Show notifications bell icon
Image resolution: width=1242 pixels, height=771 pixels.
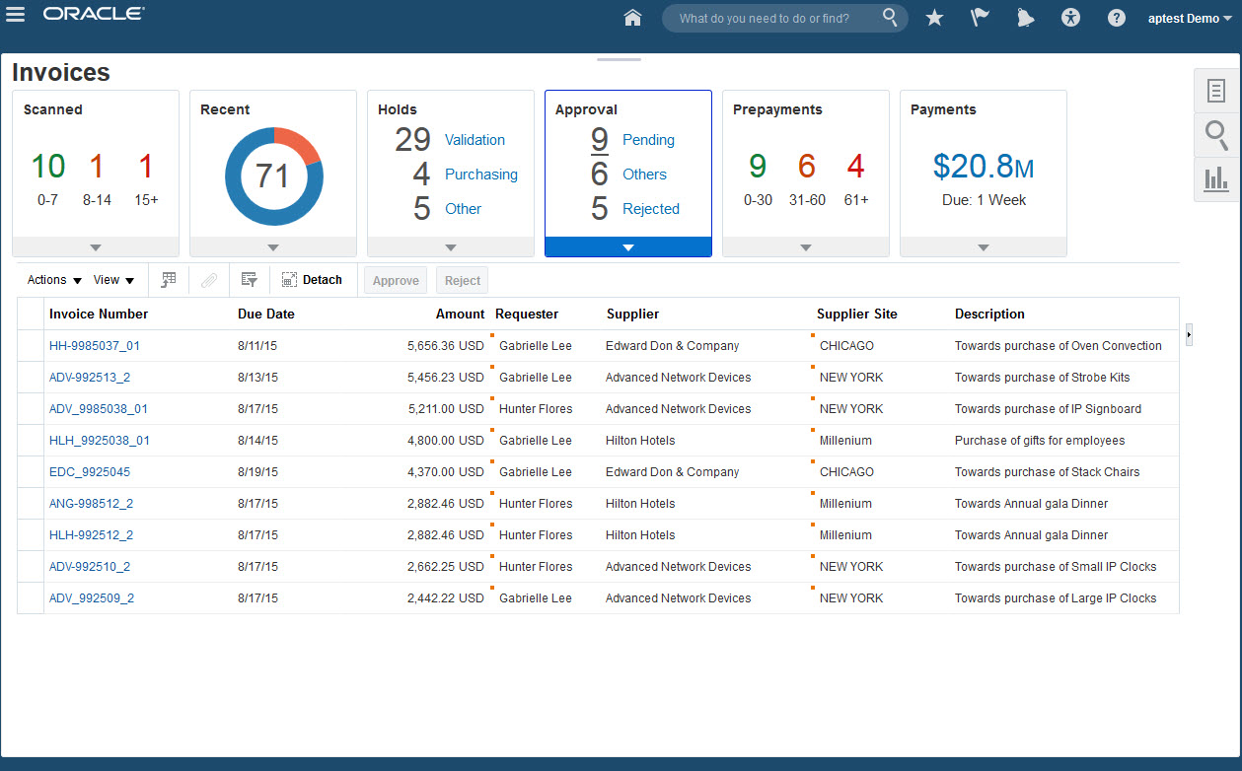tap(1025, 18)
